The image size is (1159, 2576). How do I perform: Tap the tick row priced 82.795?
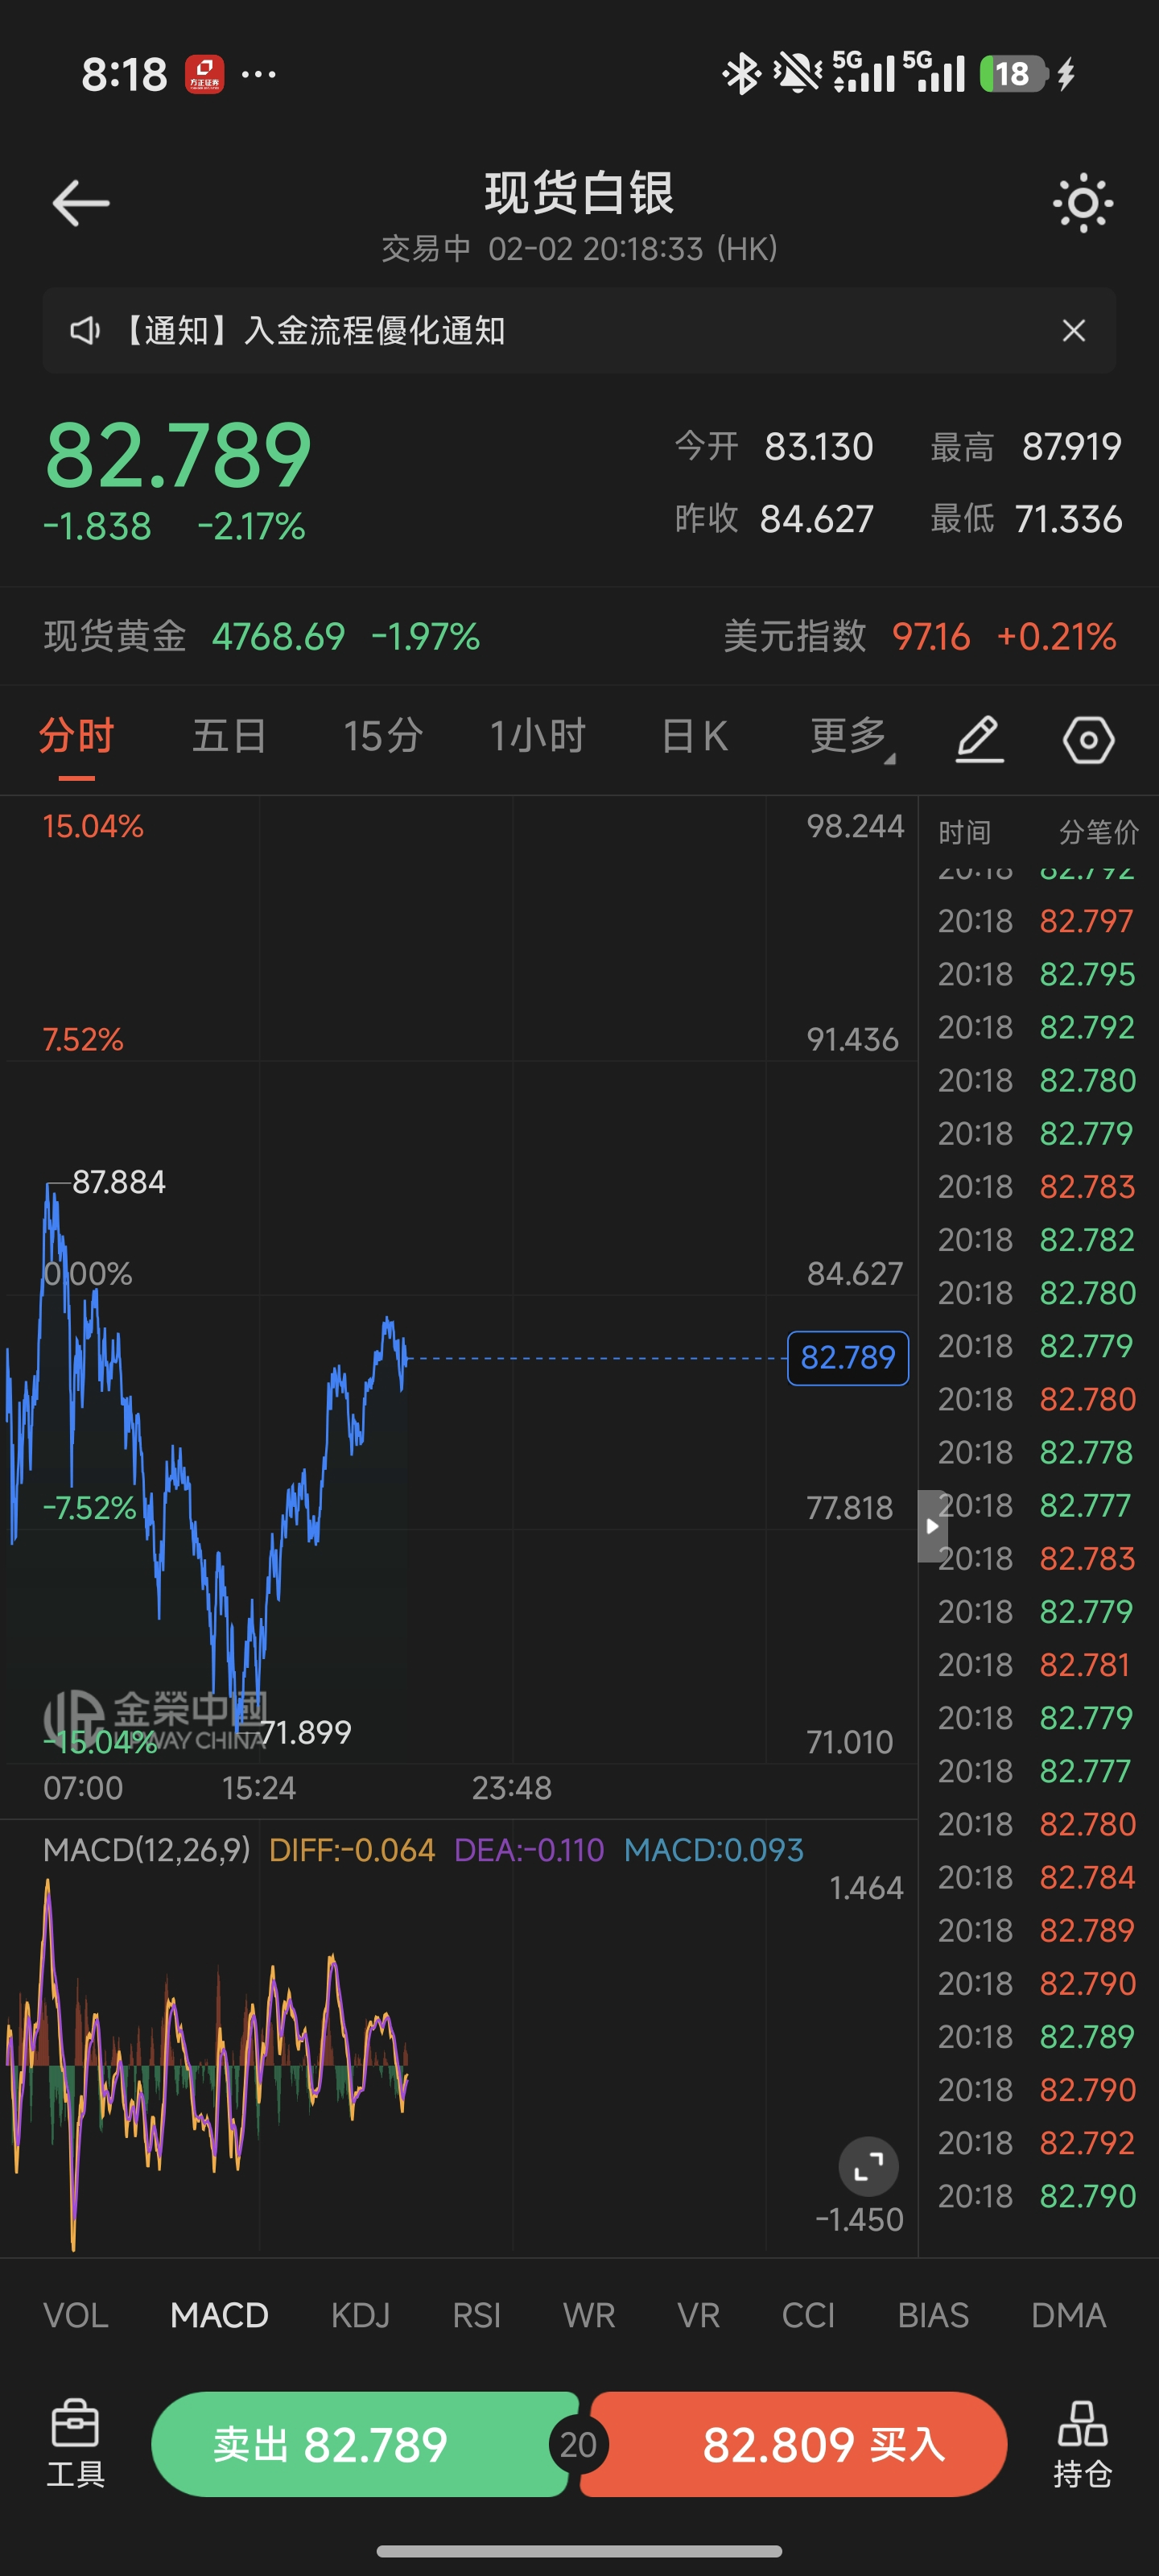[x=1036, y=974]
